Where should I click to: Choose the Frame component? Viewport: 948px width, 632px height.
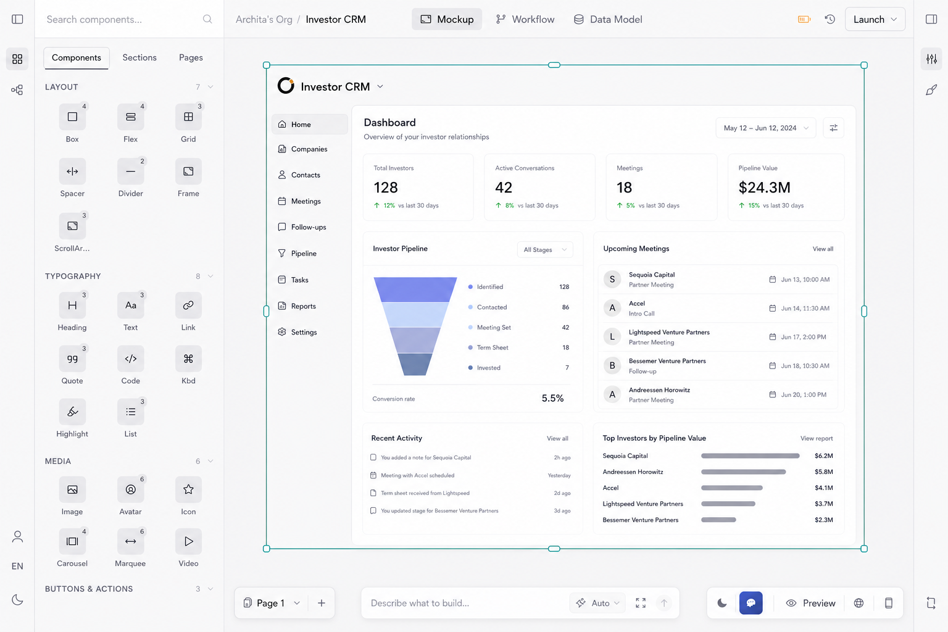pyautogui.click(x=188, y=171)
